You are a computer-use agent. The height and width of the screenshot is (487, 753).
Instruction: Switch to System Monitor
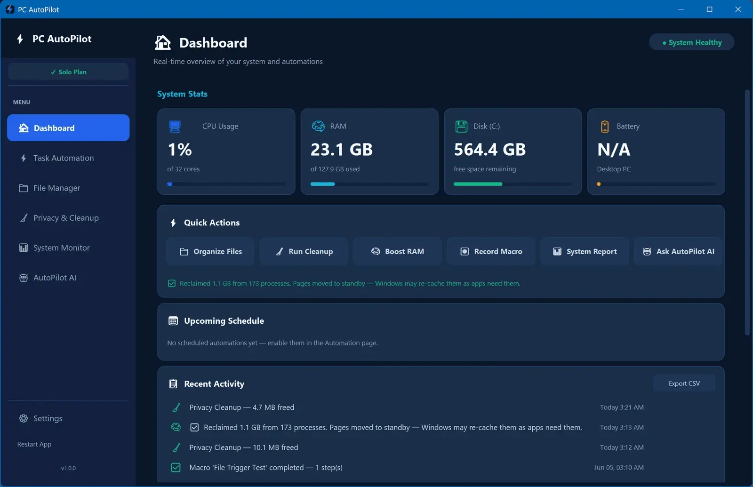tap(68, 247)
